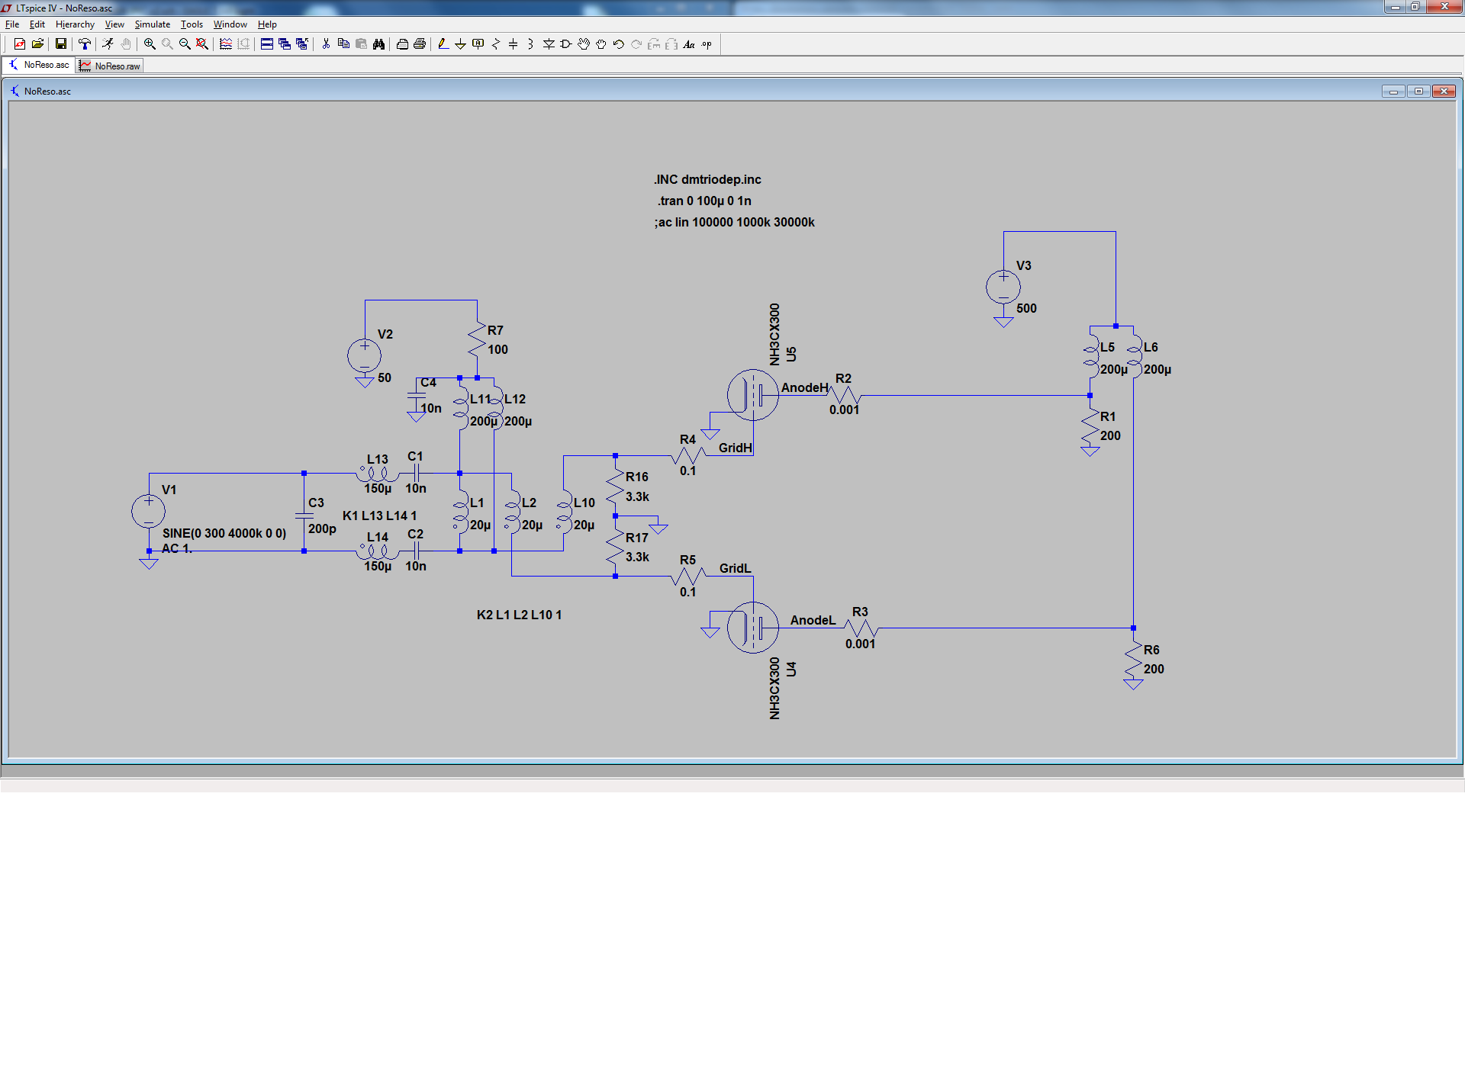
Task: Select the Move open-hand tool
Action: (x=584, y=44)
